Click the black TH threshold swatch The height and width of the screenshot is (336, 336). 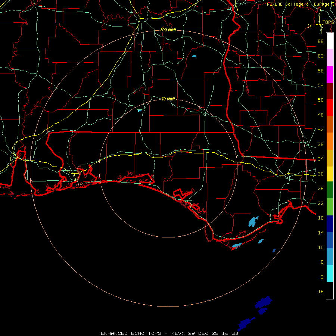pos(330,290)
